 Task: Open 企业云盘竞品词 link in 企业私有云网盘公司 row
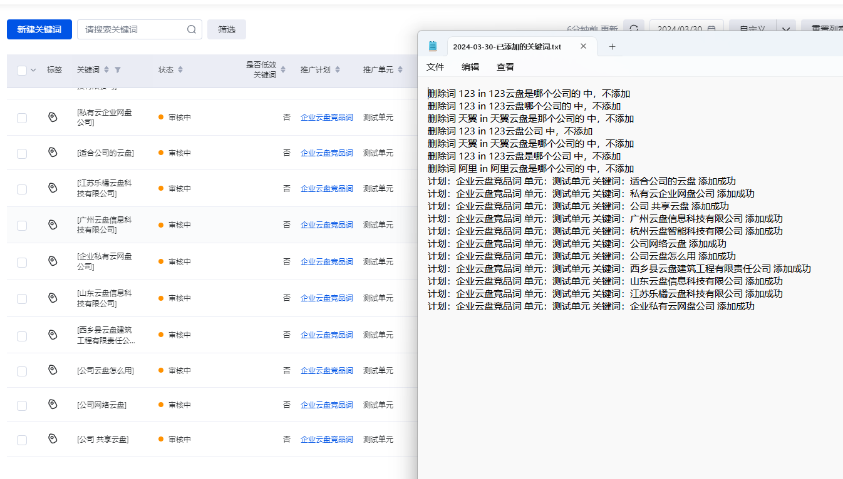click(x=327, y=261)
